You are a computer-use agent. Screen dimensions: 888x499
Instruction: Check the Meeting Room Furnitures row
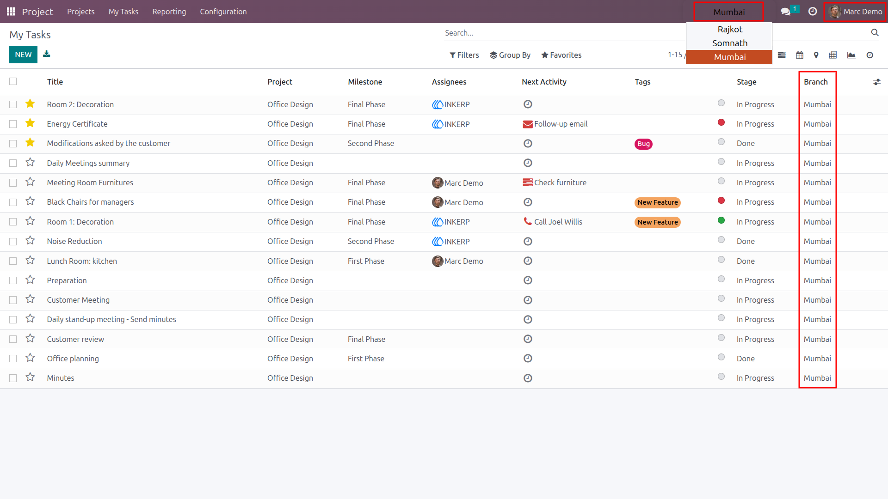[x=13, y=183]
